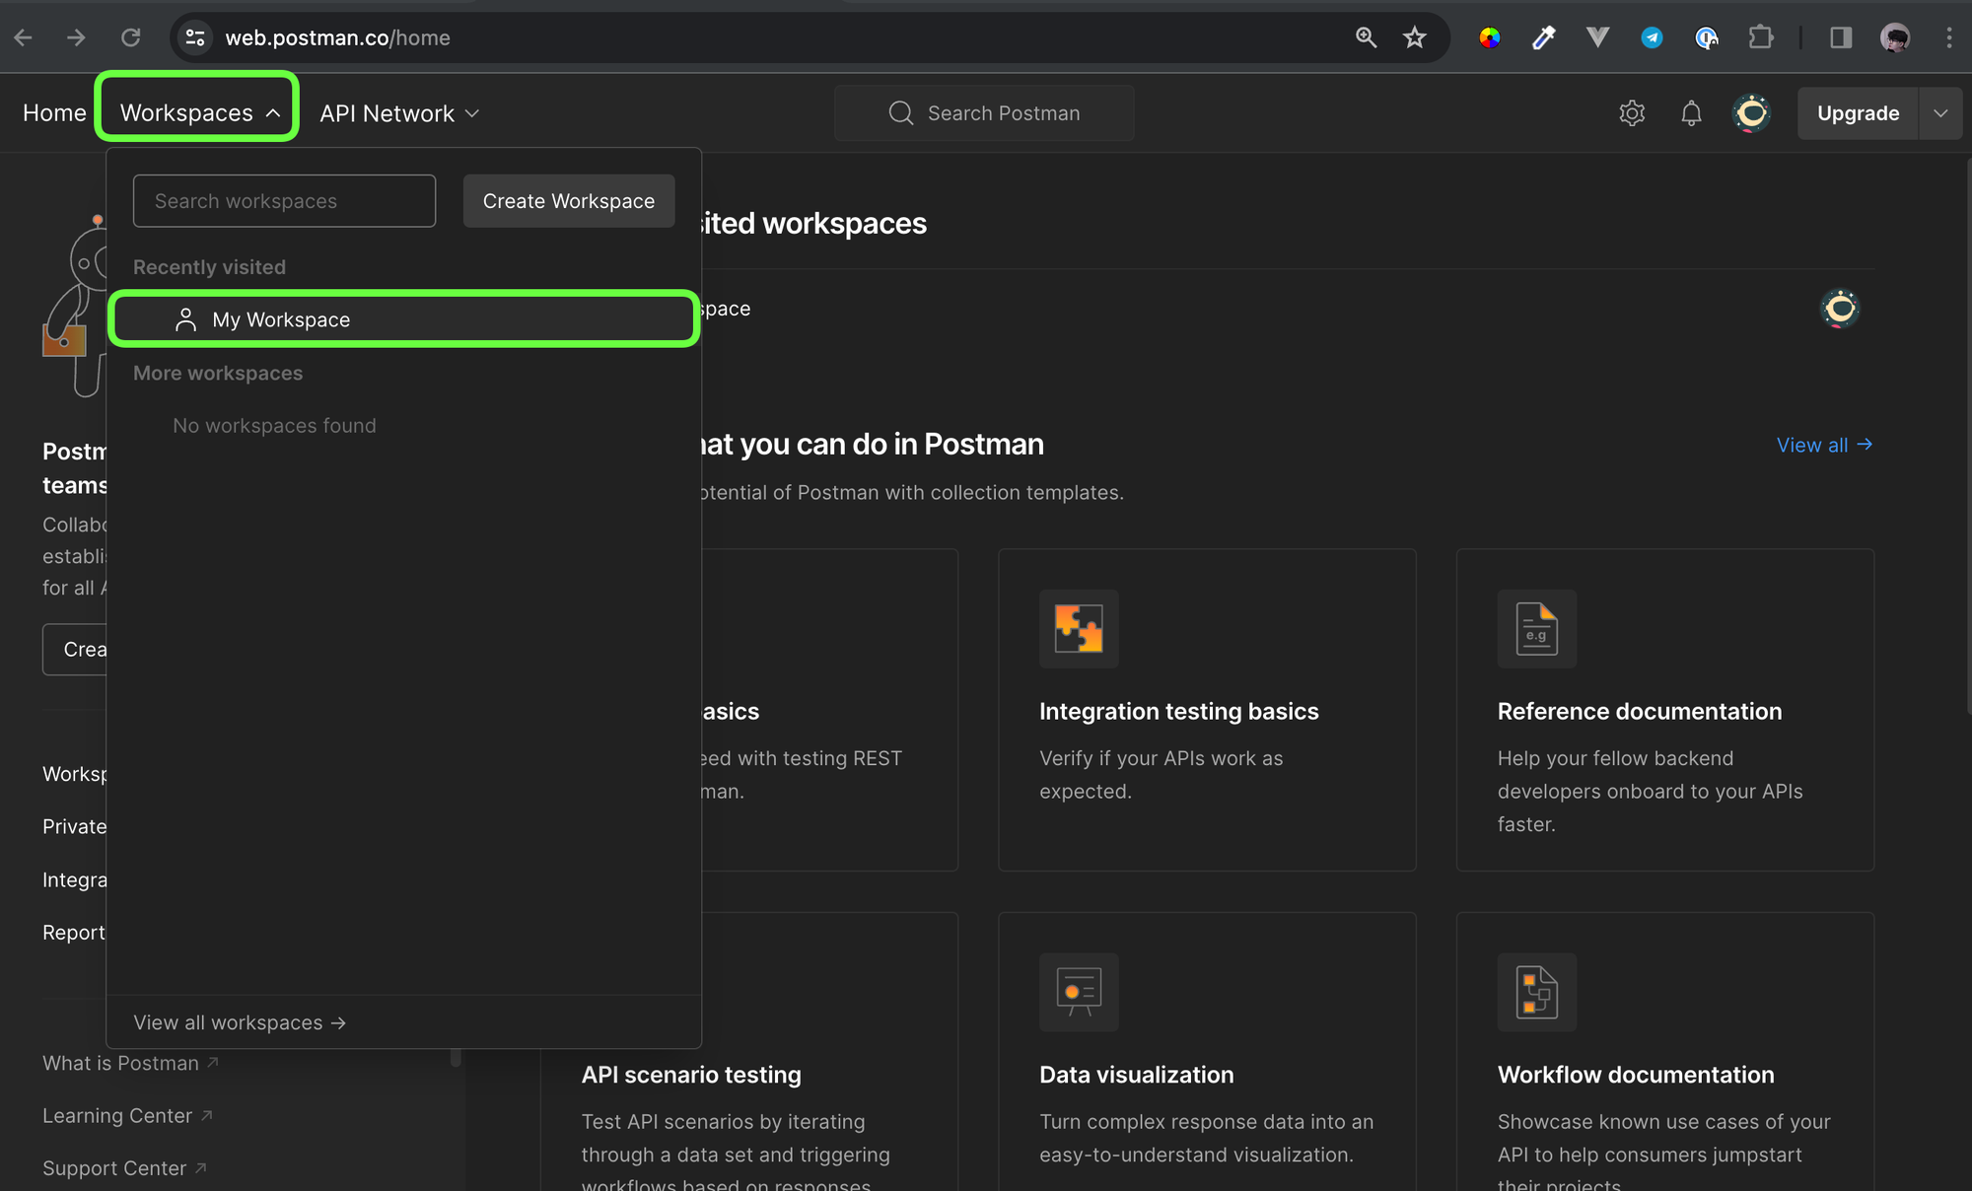The height and width of the screenshot is (1191, 1972).
Task: Click the workspace owner avatar in list
Action: pyautogui.click(x=1839, y=309)
